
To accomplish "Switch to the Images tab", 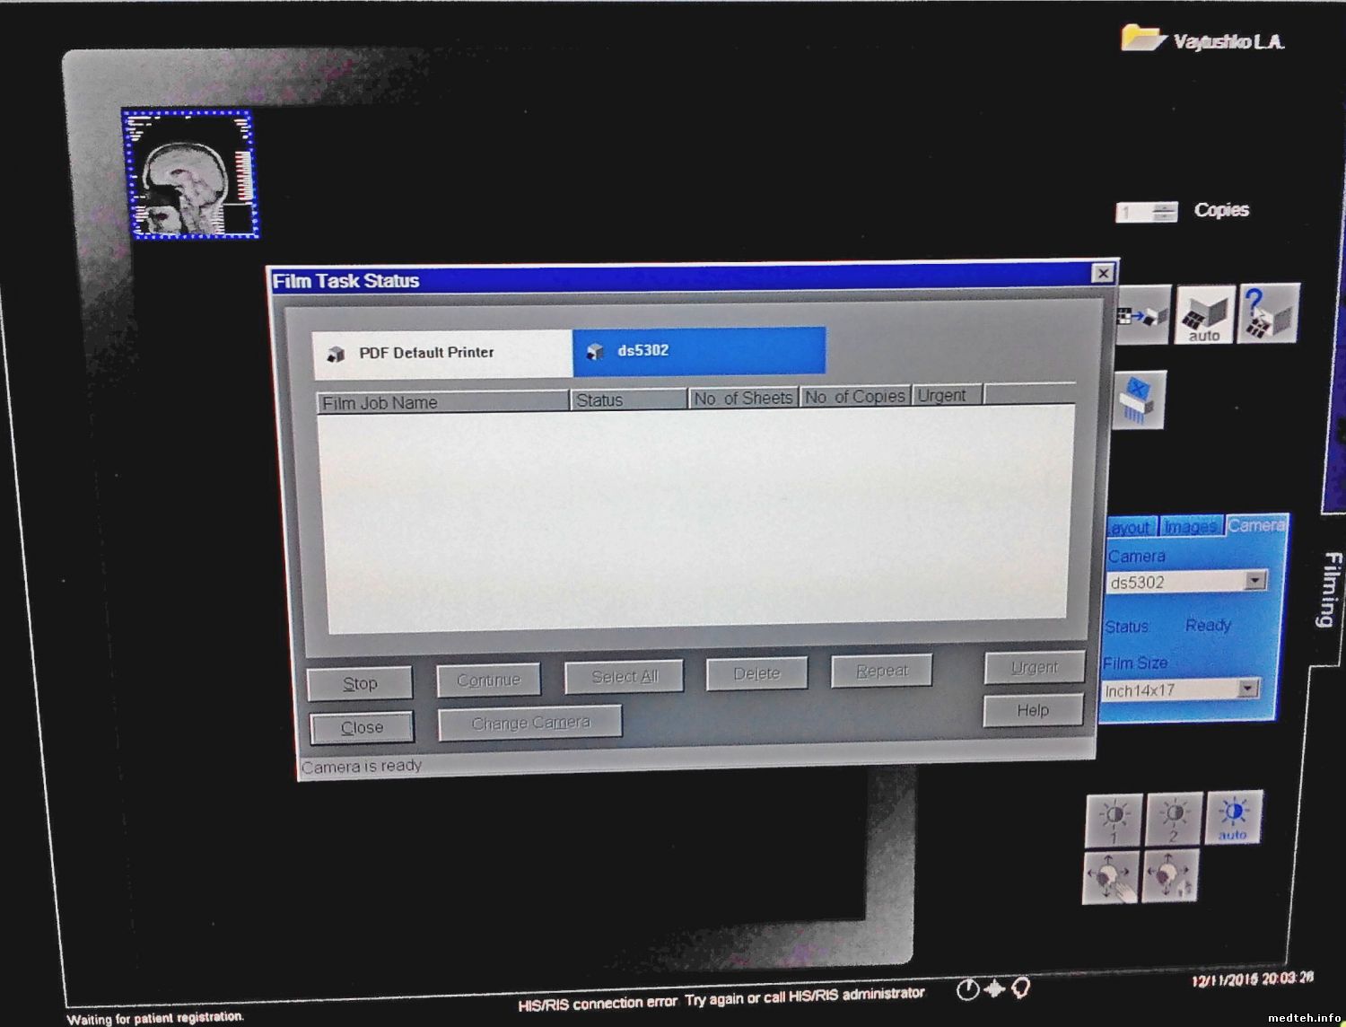I will click(x=1190, y=526).
